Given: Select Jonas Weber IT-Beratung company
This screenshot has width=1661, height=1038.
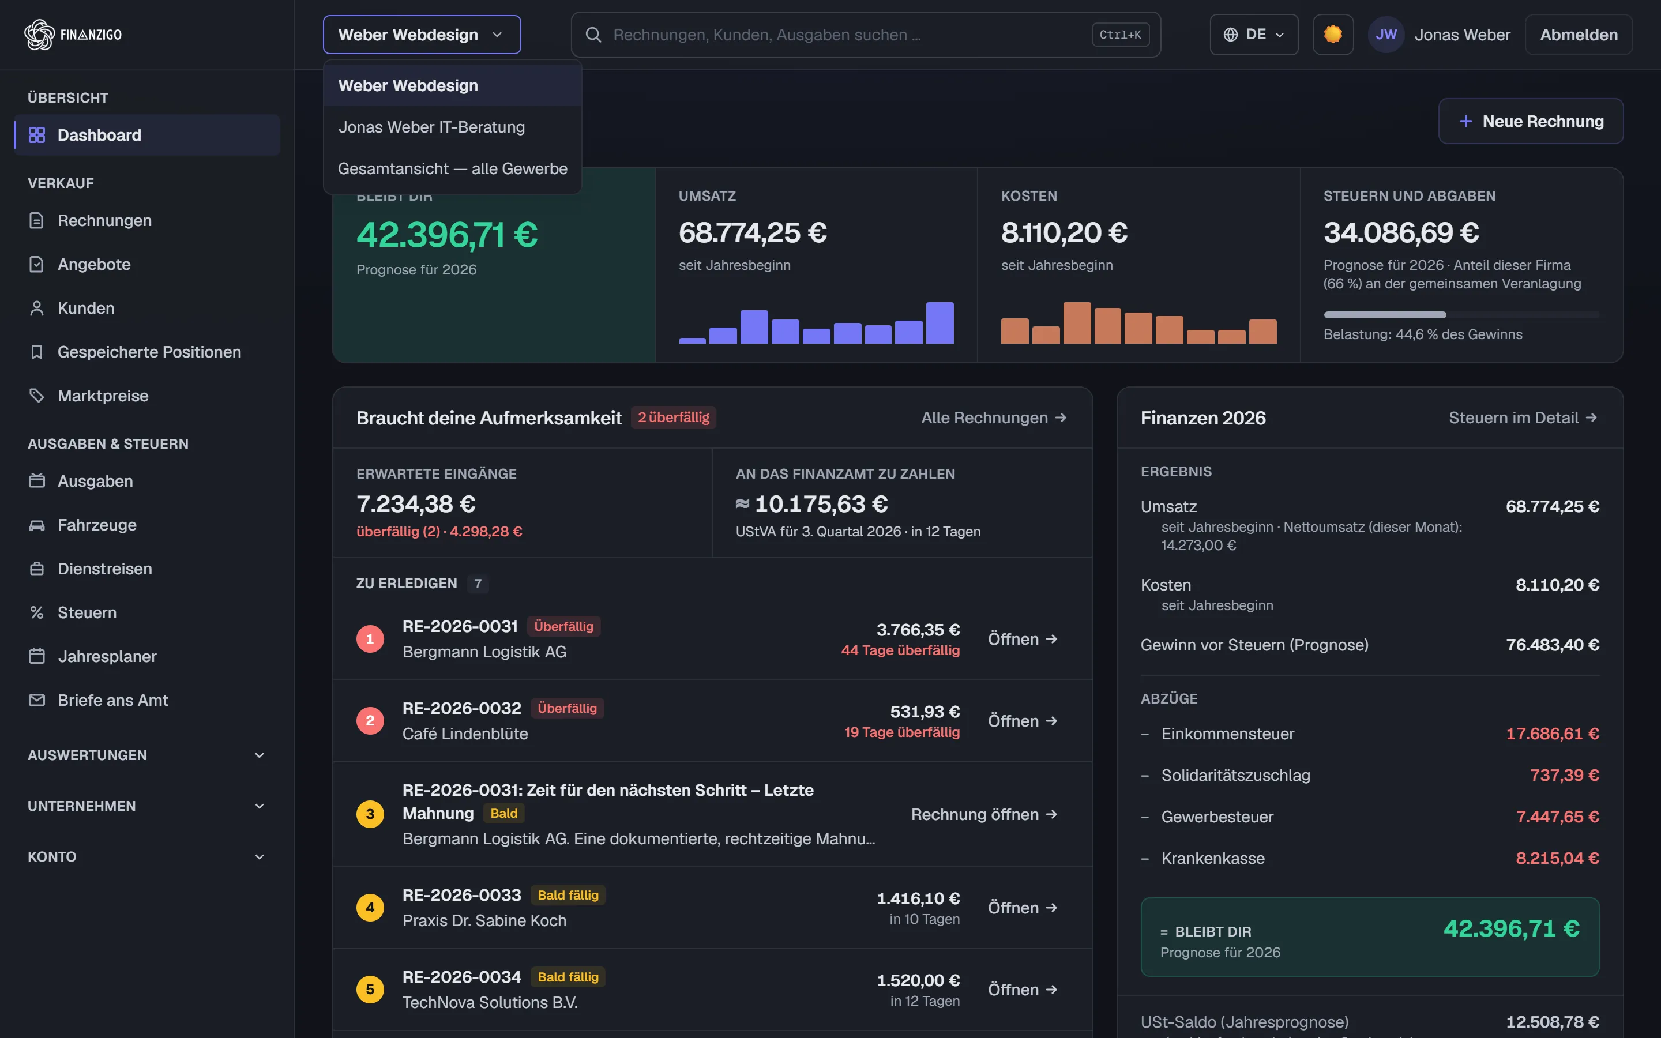Looking at the screenshot, I should tap(452, 127).
